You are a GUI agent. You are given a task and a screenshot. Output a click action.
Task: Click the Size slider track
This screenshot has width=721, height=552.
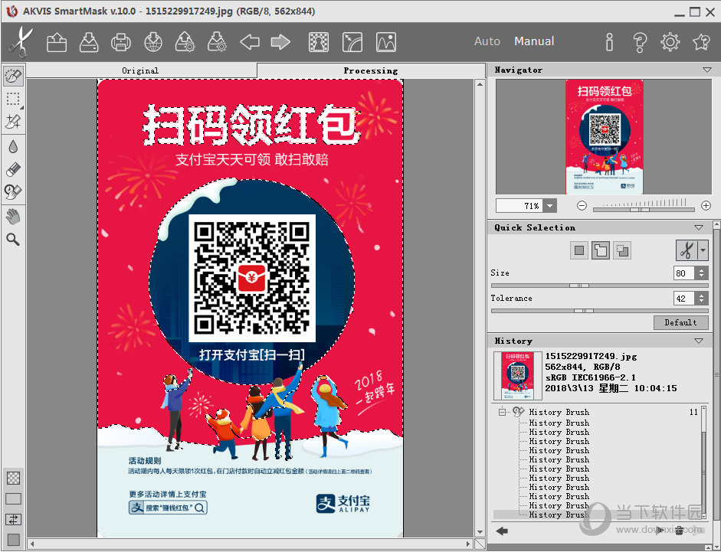point(600,286)
